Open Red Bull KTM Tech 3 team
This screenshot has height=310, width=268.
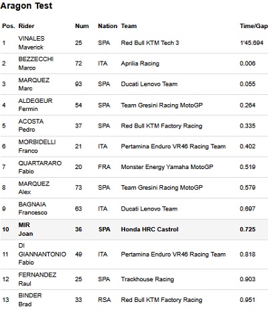[150, 43]
